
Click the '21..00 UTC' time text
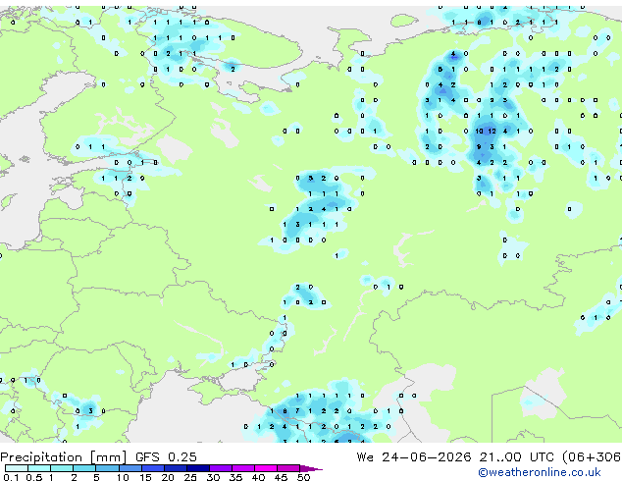(x=516, y=457)
